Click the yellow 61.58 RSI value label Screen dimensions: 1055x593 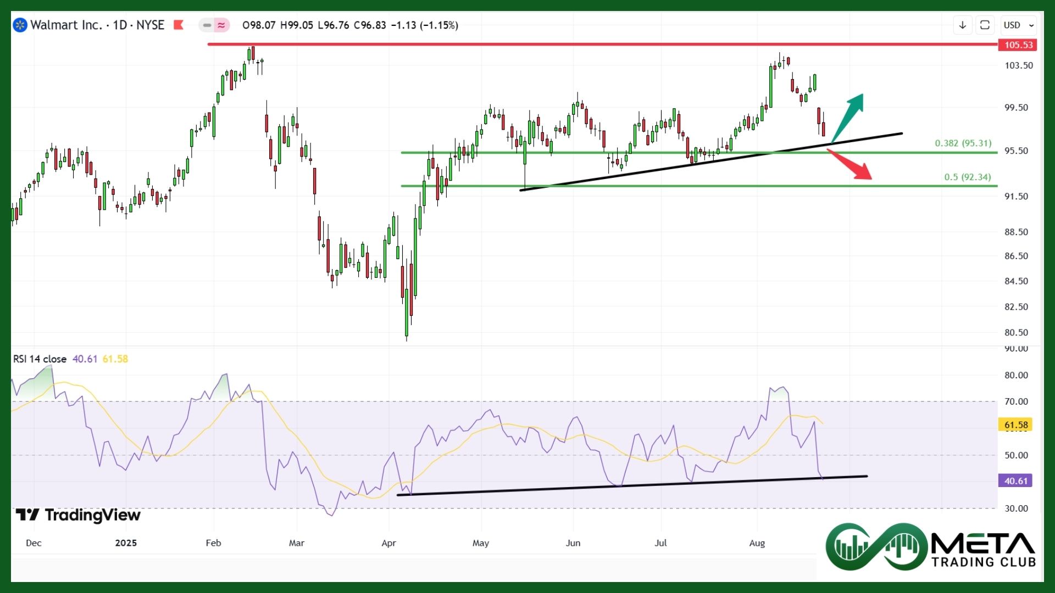(x=1015, y=425)
